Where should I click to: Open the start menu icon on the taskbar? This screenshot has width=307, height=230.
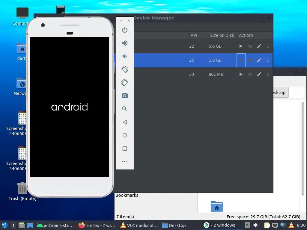(5, 225)
